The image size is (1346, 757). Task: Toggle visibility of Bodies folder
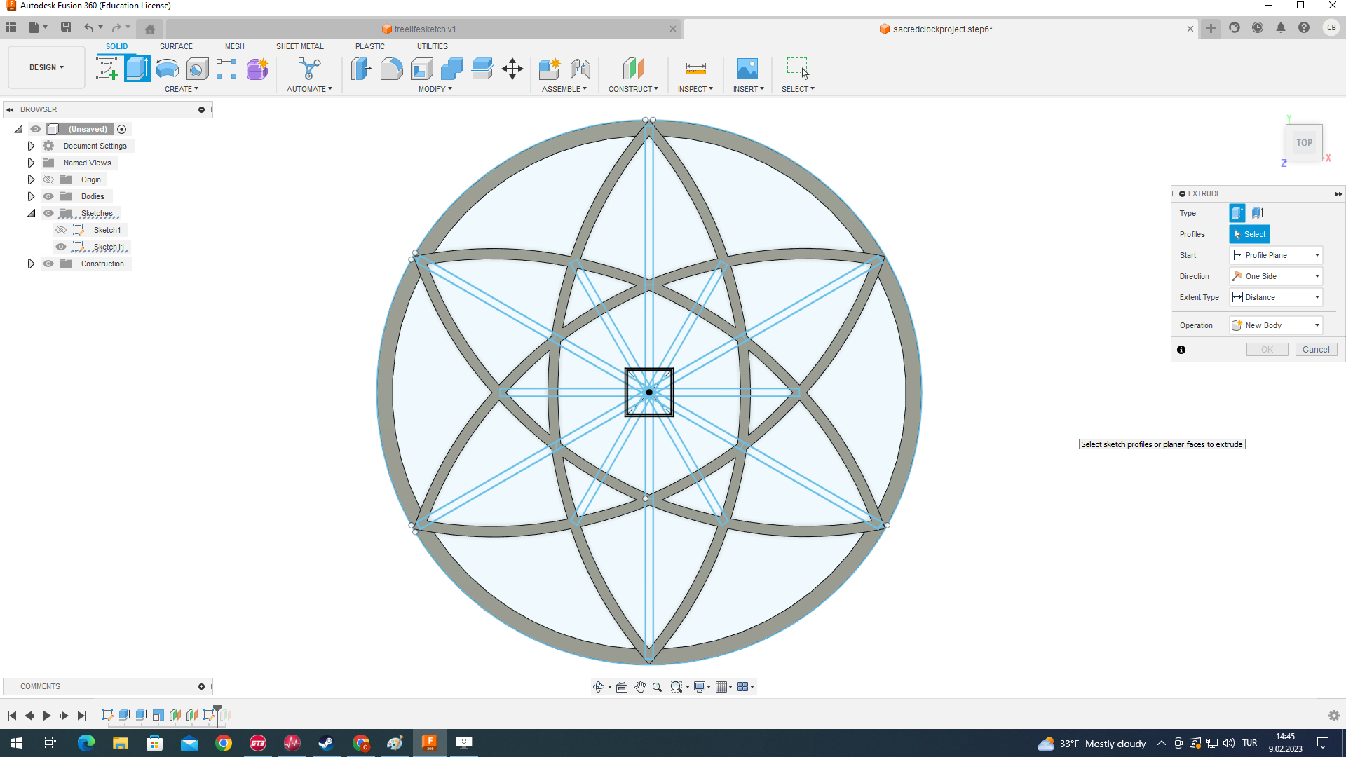48,196
